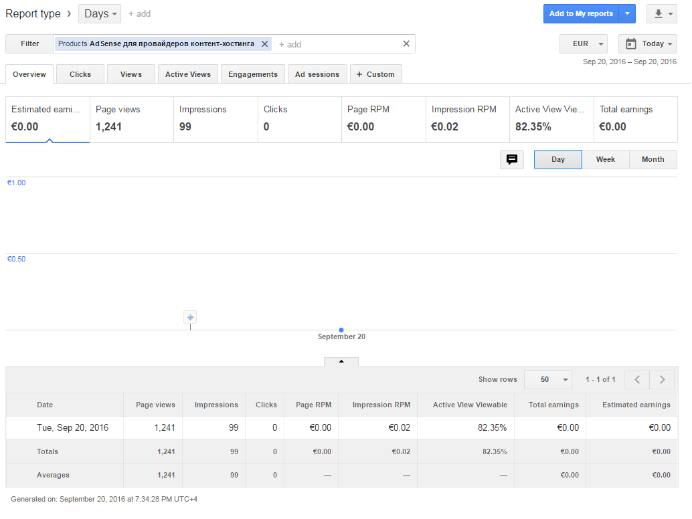Open the Show rows 50 dropdown
This screenshot has width=692, height=519.
click(548, 379)
